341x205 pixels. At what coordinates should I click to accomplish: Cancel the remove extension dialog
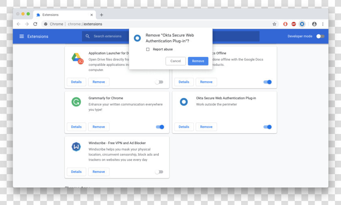pyautogui.click(x=175, y=61)
